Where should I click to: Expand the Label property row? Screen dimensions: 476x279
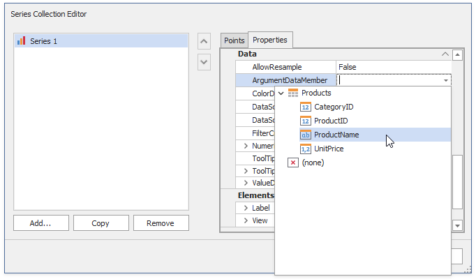(246, 208)
